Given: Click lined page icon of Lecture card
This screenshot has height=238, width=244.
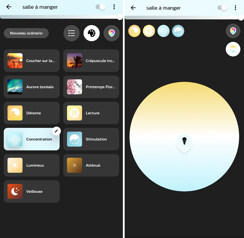Looking at the screenshot, I should [75, 113].
